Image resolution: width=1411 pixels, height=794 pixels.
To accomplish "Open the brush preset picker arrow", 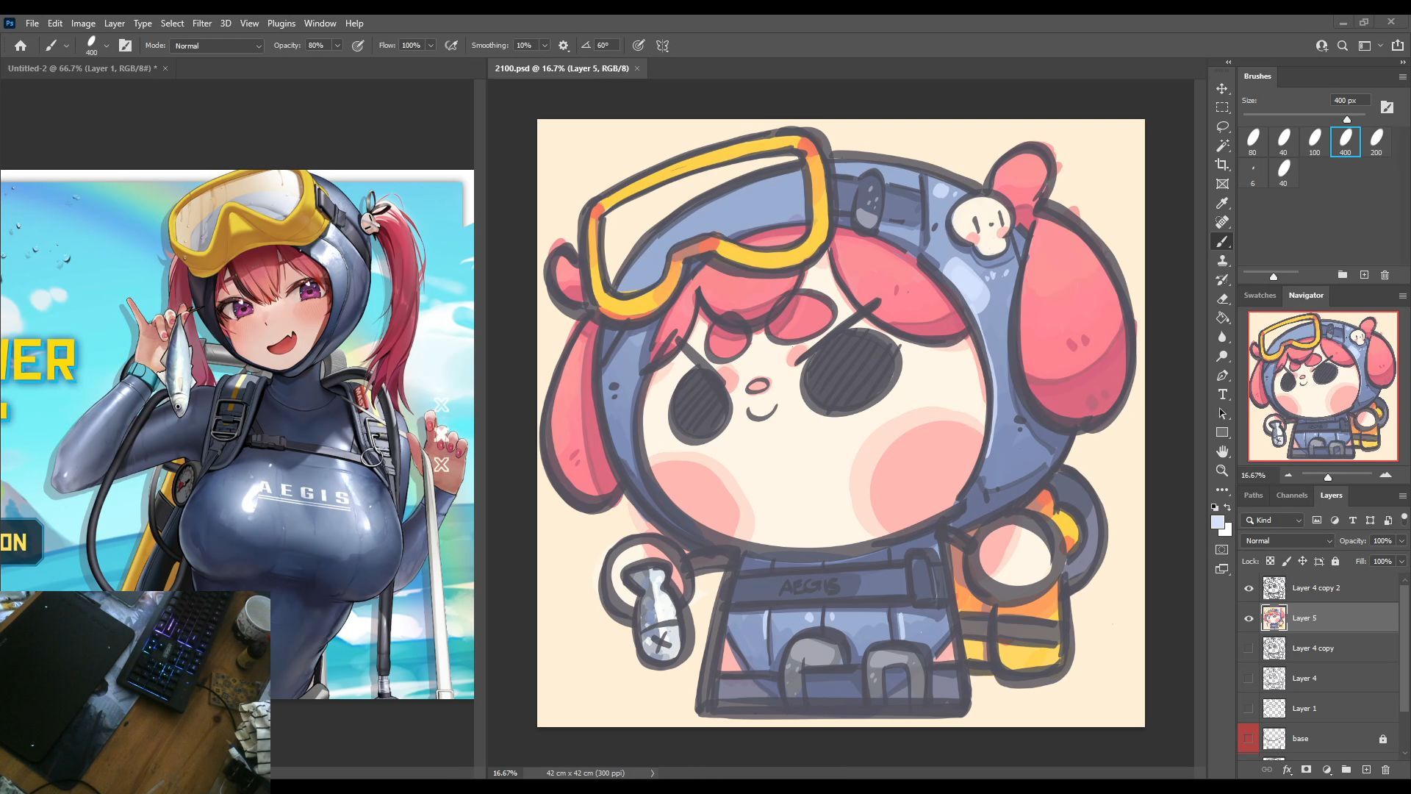I will click(x=107, y=46).
